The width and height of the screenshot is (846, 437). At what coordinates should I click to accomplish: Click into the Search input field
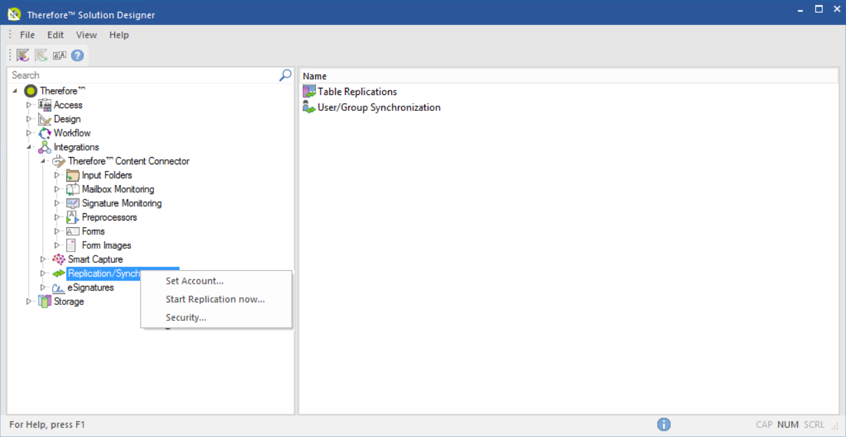[142, 75]
